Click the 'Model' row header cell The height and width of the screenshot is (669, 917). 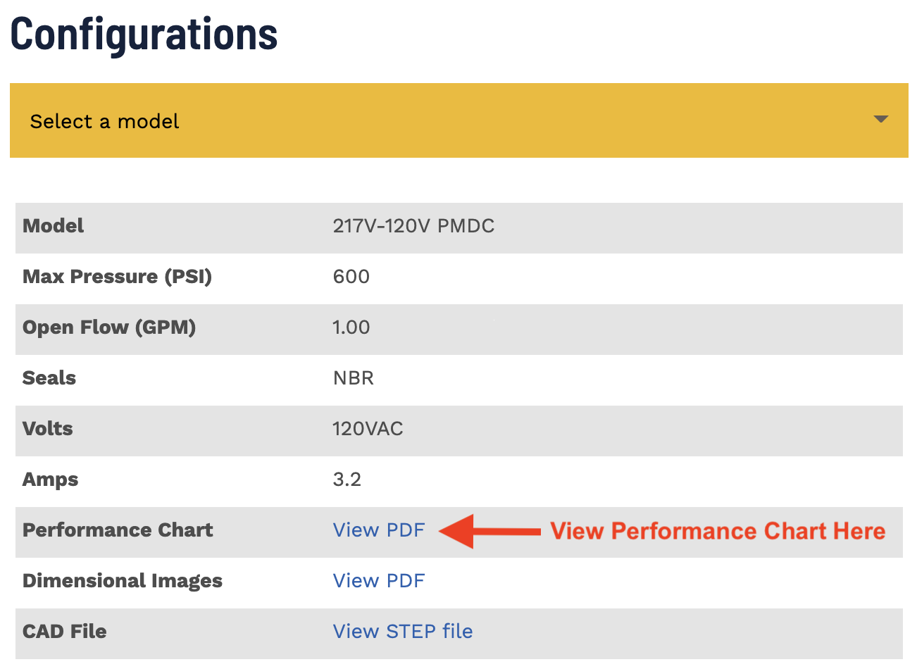click(53, 226)
